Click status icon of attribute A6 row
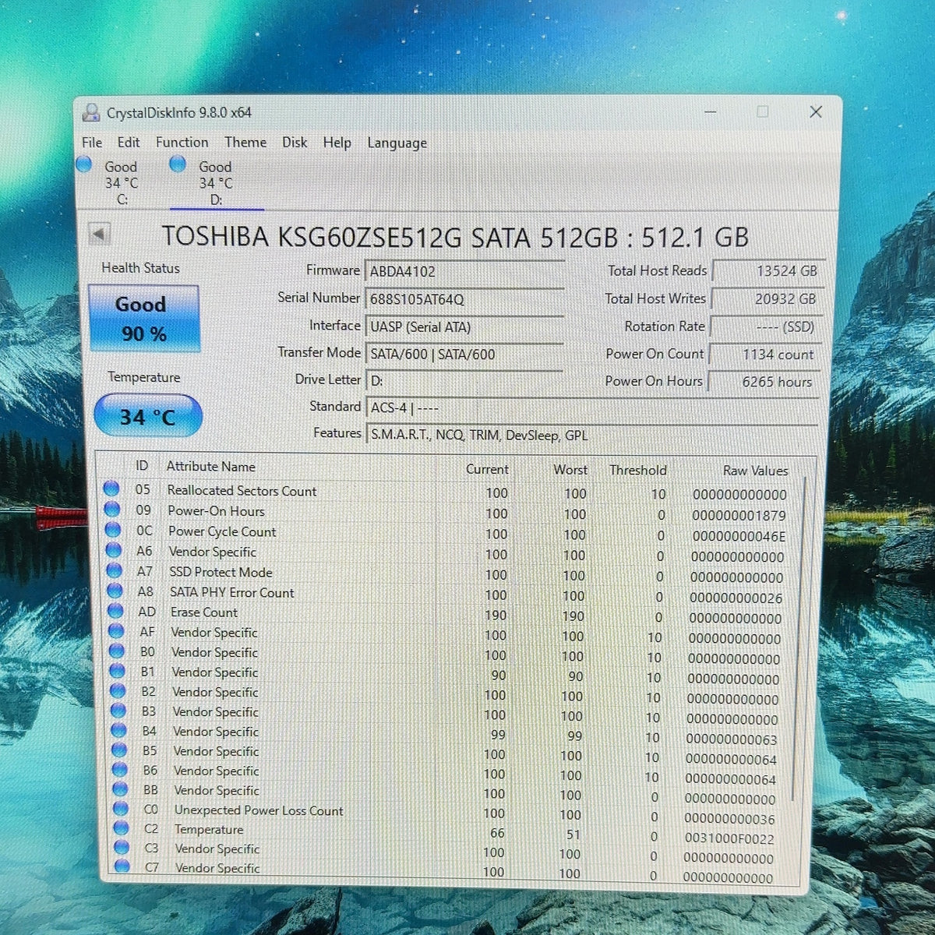The image size is (935, 935). pyautogui.click(x=114, y=550)
